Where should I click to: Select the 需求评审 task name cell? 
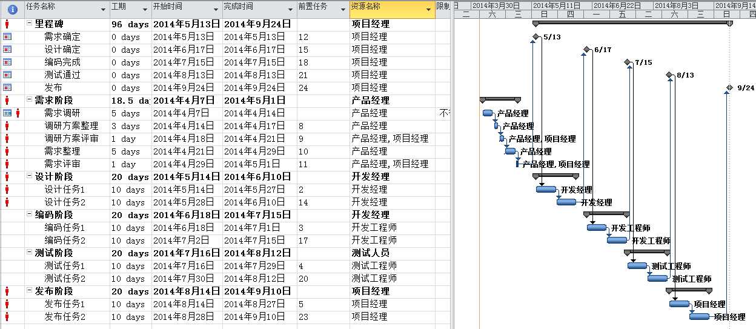point(67,164)
